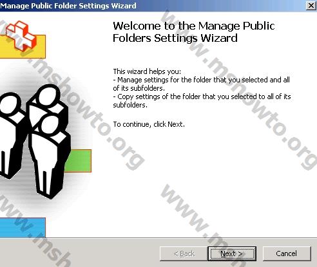317x267 pixels.
Task: Click the blue rectangle at banner bottom
Action: click(x=23, y=228)
